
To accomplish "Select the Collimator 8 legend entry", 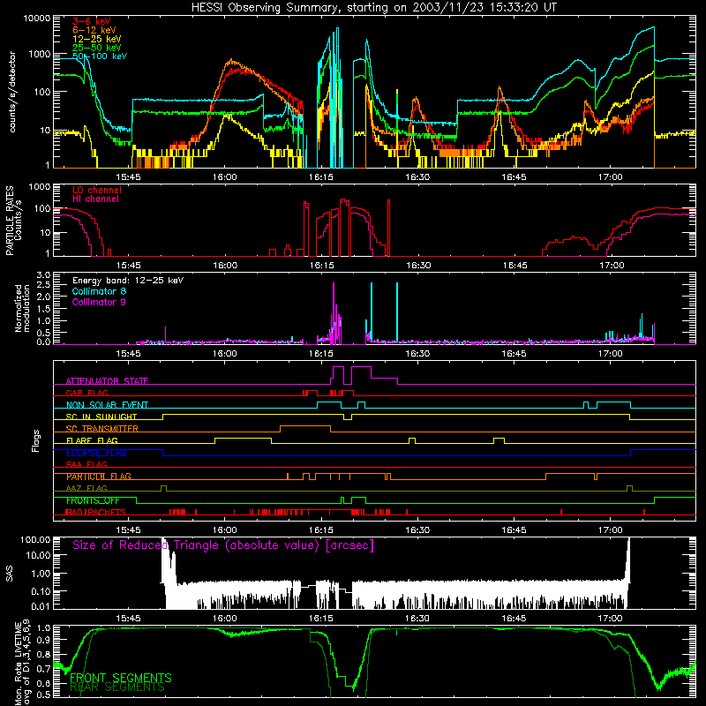I will click(99, 291).
